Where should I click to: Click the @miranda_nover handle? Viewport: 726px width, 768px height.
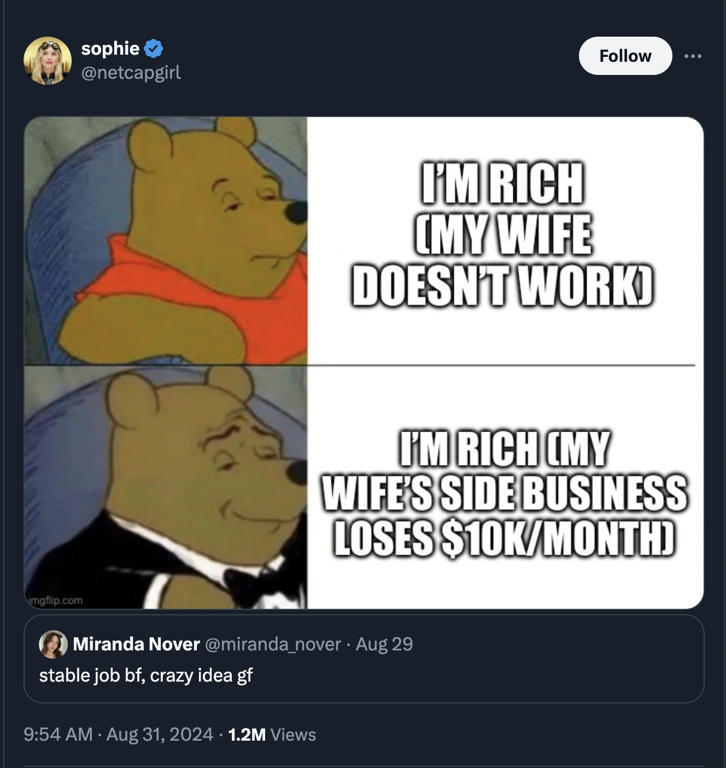click(x=273, y=644)
